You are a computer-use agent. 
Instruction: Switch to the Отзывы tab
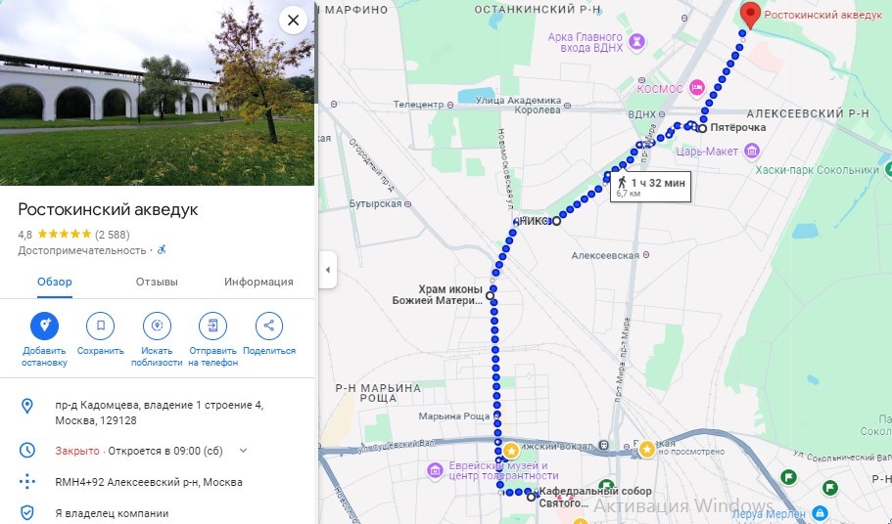coord(157,282)
